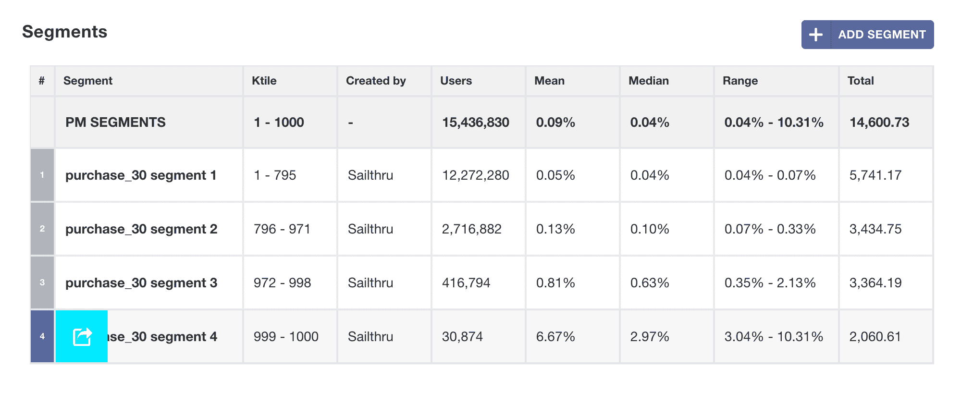Sort by the Mean column header
This screenshot has height=393, width=961.
(549, 81)
